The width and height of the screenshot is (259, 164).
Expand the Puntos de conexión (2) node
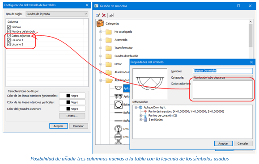141,115
